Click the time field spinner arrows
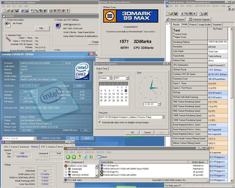This screenshot has width=235, height=188. click(x=159, y=104)
